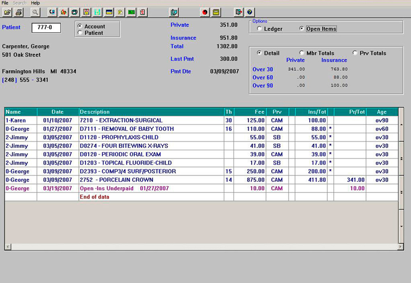Click the red and yellow toolbar icon
The height and width of the screenshot is (283, 411).
[64, 12]
